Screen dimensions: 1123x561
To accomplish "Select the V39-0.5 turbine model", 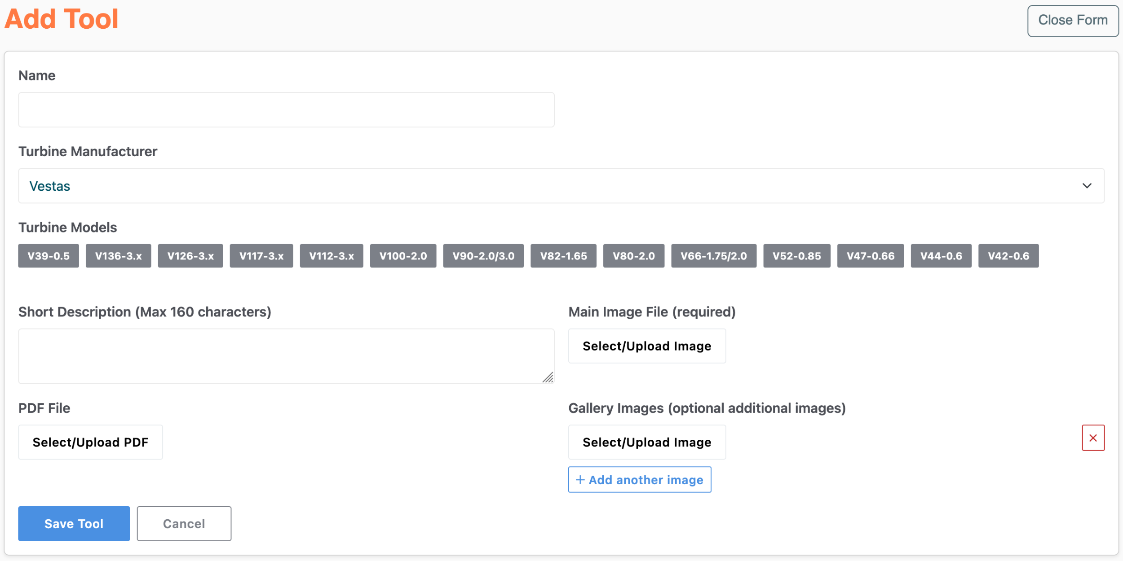I will (48, 256).
